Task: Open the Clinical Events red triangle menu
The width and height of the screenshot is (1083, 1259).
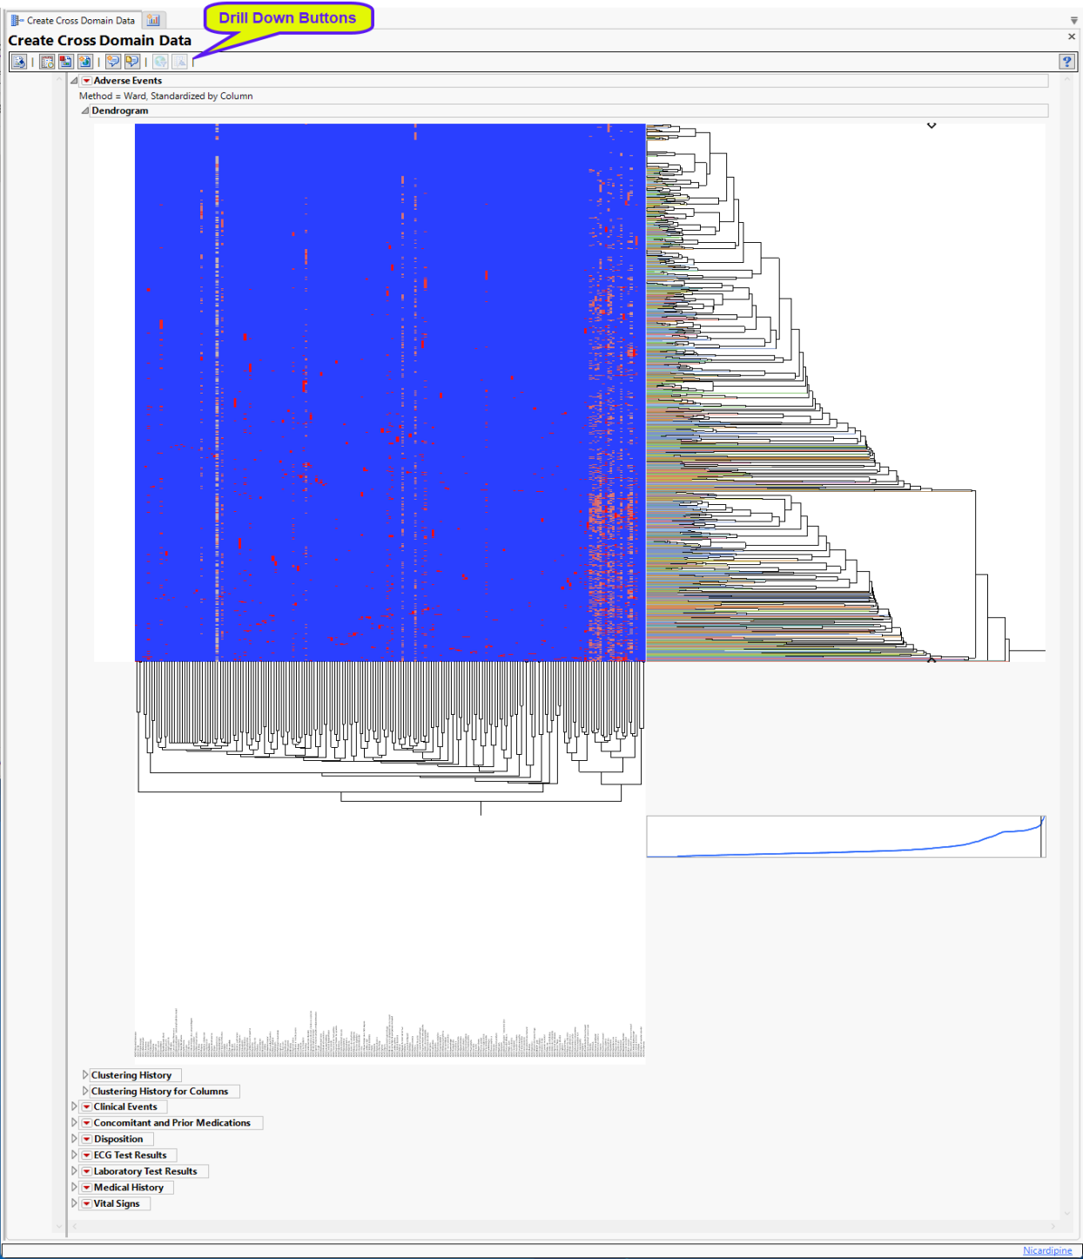Action: tap(87, 1107)
